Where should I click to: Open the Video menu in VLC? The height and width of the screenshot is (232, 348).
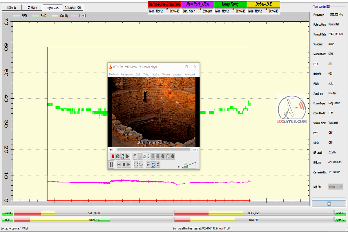146,74
